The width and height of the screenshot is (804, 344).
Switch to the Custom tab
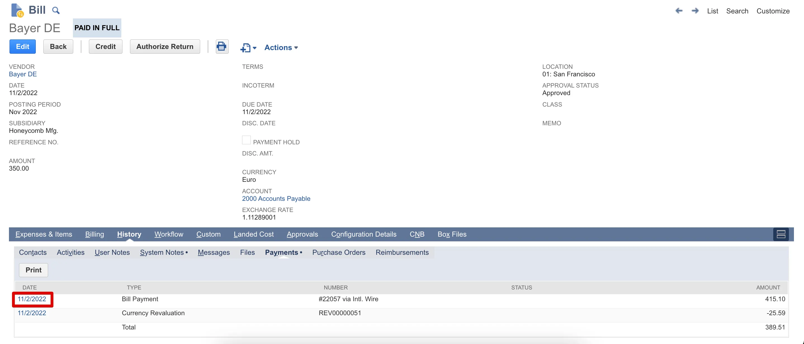point(209,234)
